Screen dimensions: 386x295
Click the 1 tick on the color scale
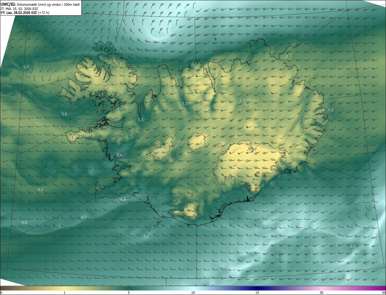tap(65, 293)
